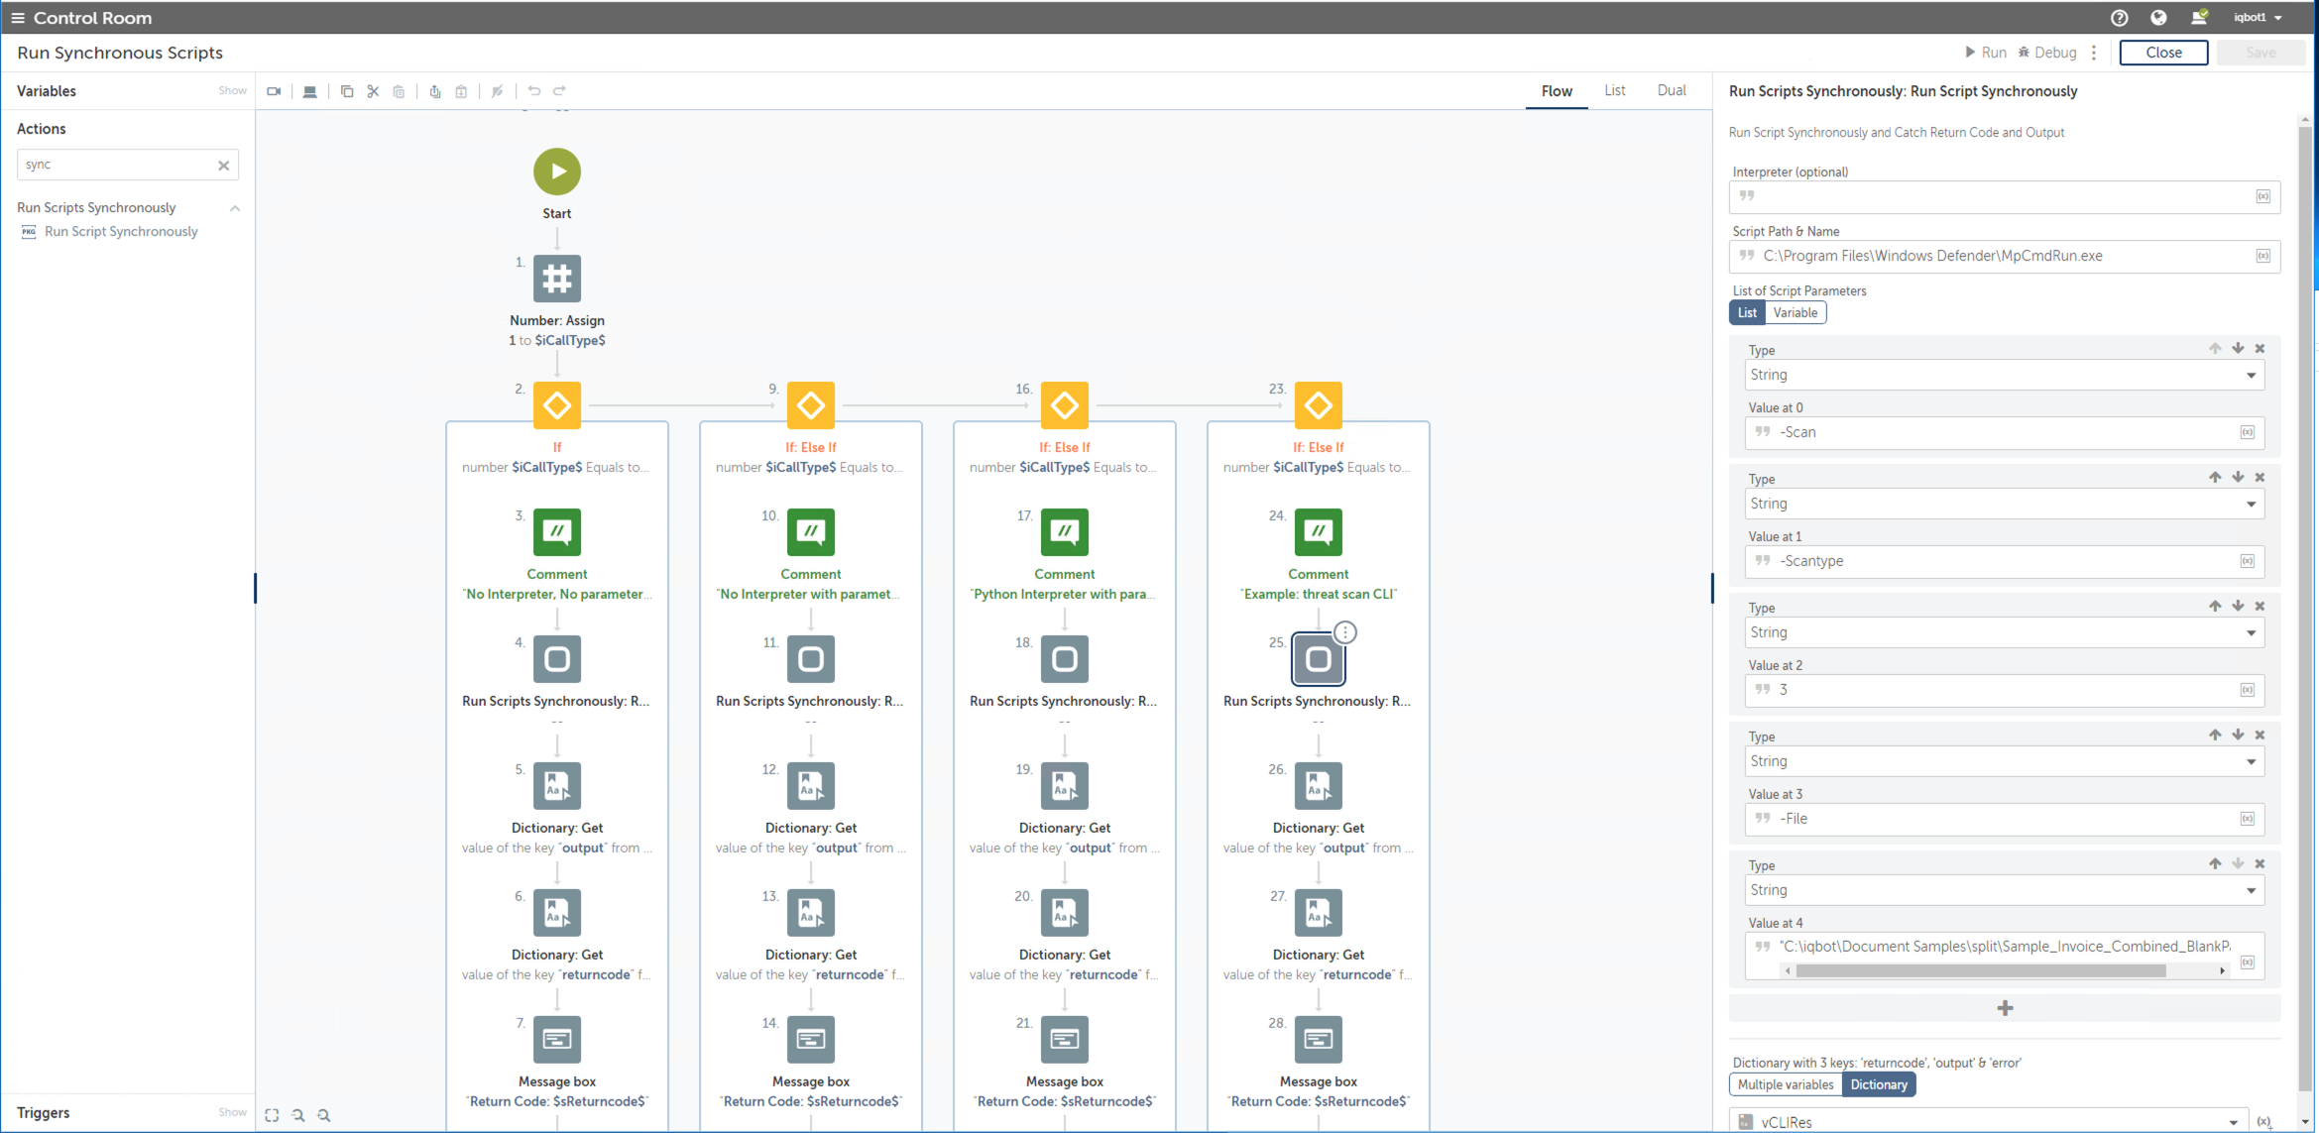The image size is (2319, 1133).
Task: Select the Number: Assign action node
Action: click(x=557, y=279)
